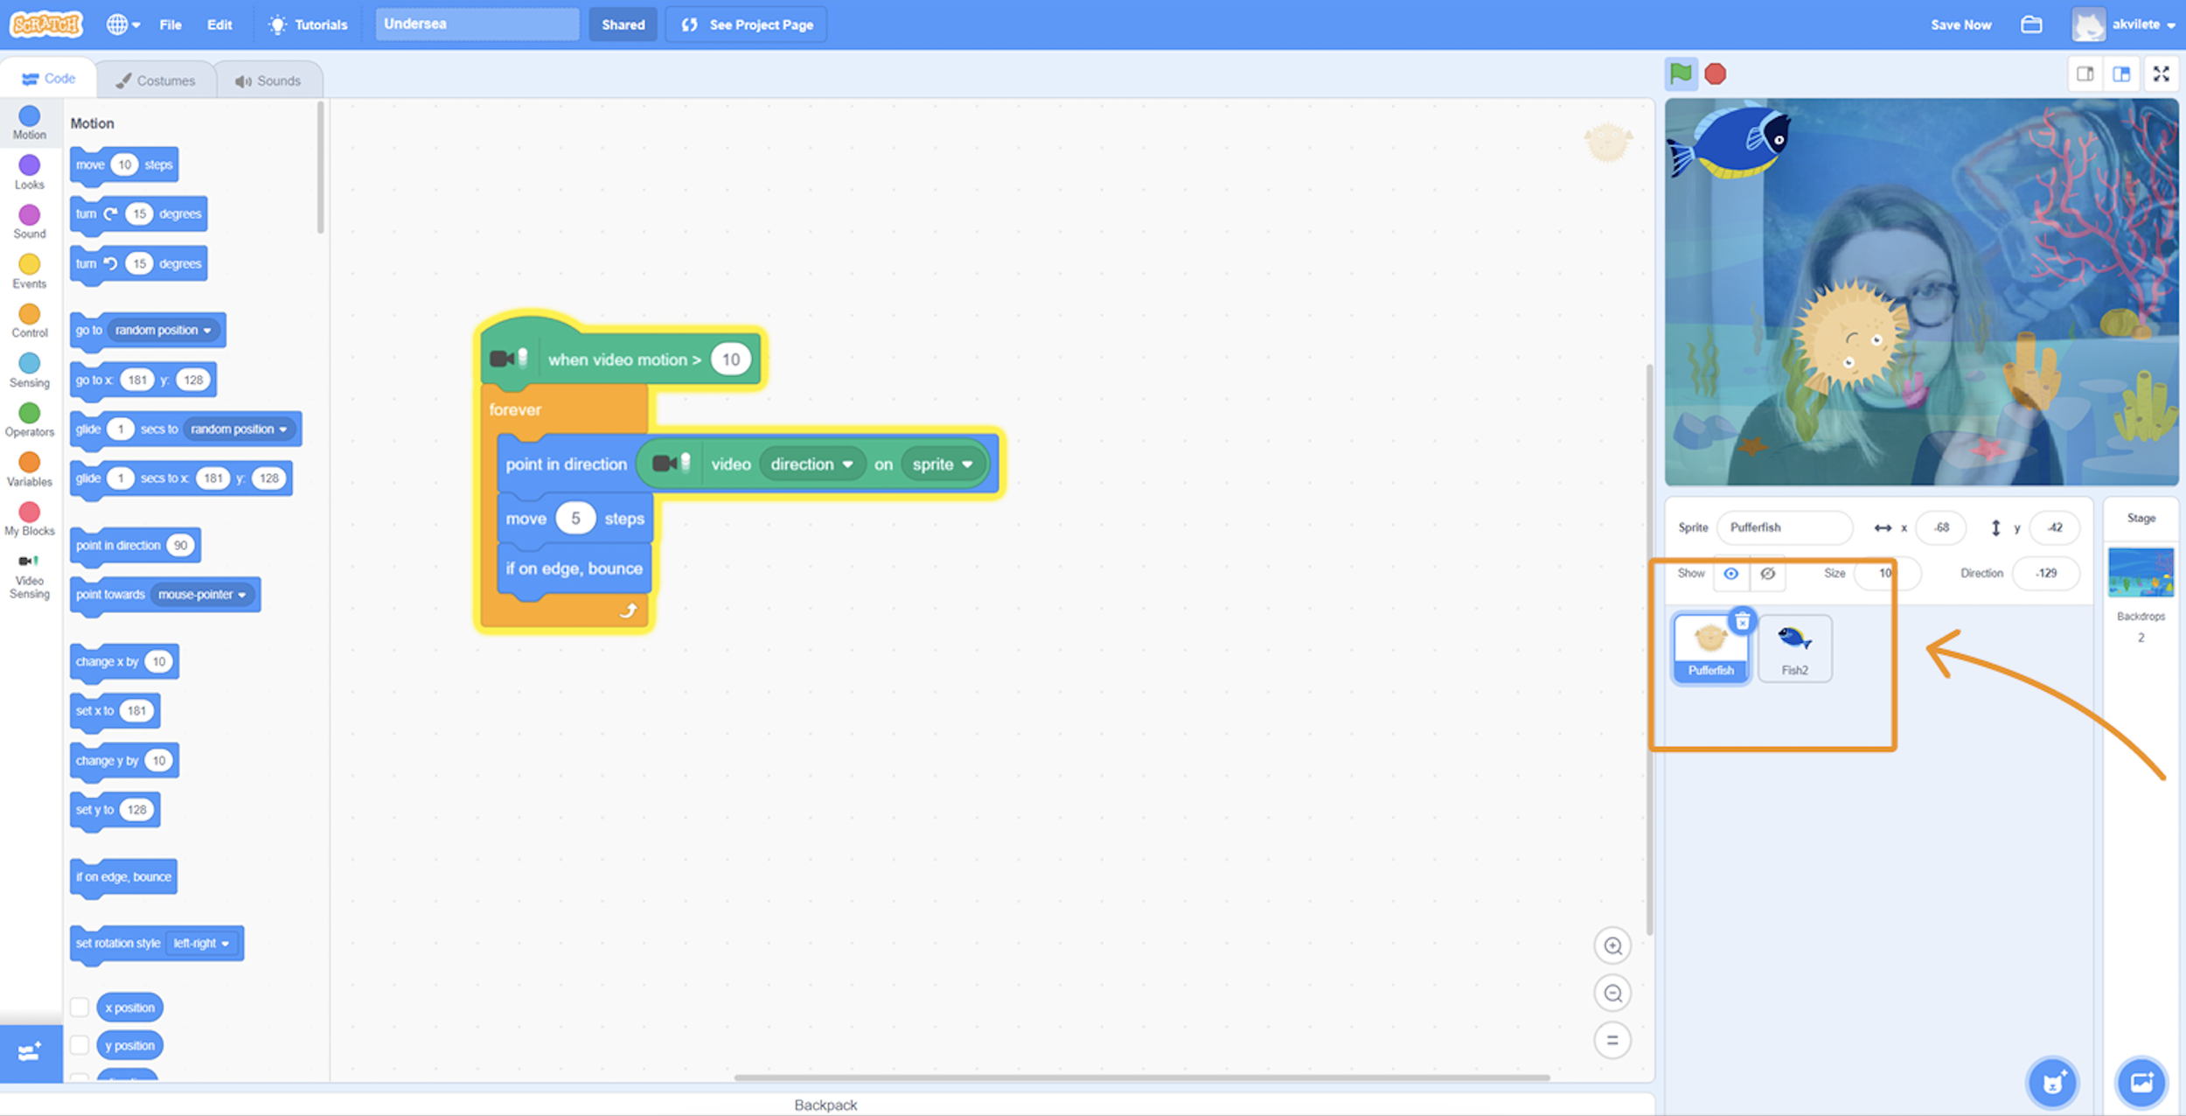This screenshot has height=1116, width=2186.
Task: Click the Choose a Sprite cat button
Action: click(2052, 1083)
